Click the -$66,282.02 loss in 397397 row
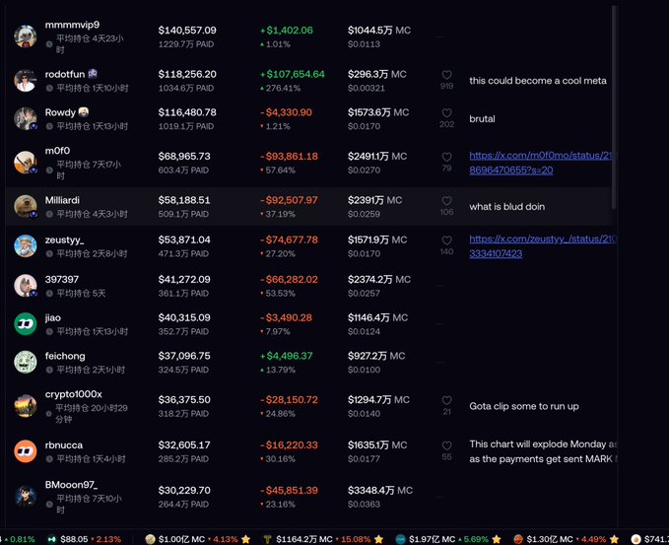Screen dimensions: 669x545 point(290,280)
